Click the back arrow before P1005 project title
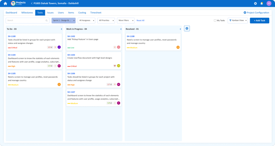This screenshot has height=146, width=275. (x=32, y=3)
